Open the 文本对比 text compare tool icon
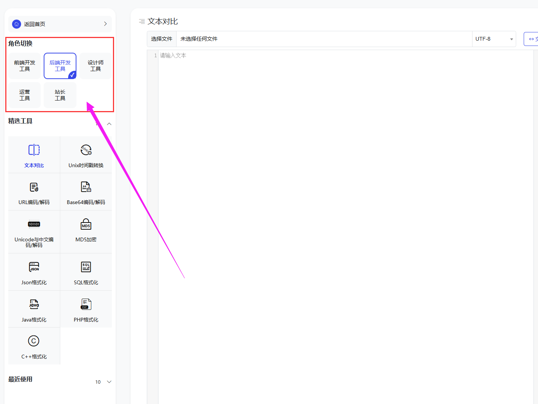The width and height of the screenshot is (538, 404). [34, 150]
